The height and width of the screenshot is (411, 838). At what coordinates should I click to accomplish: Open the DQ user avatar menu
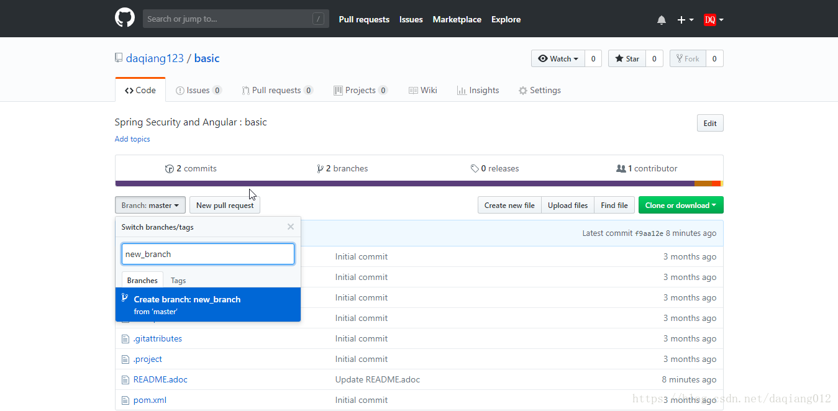click(714, 20)
